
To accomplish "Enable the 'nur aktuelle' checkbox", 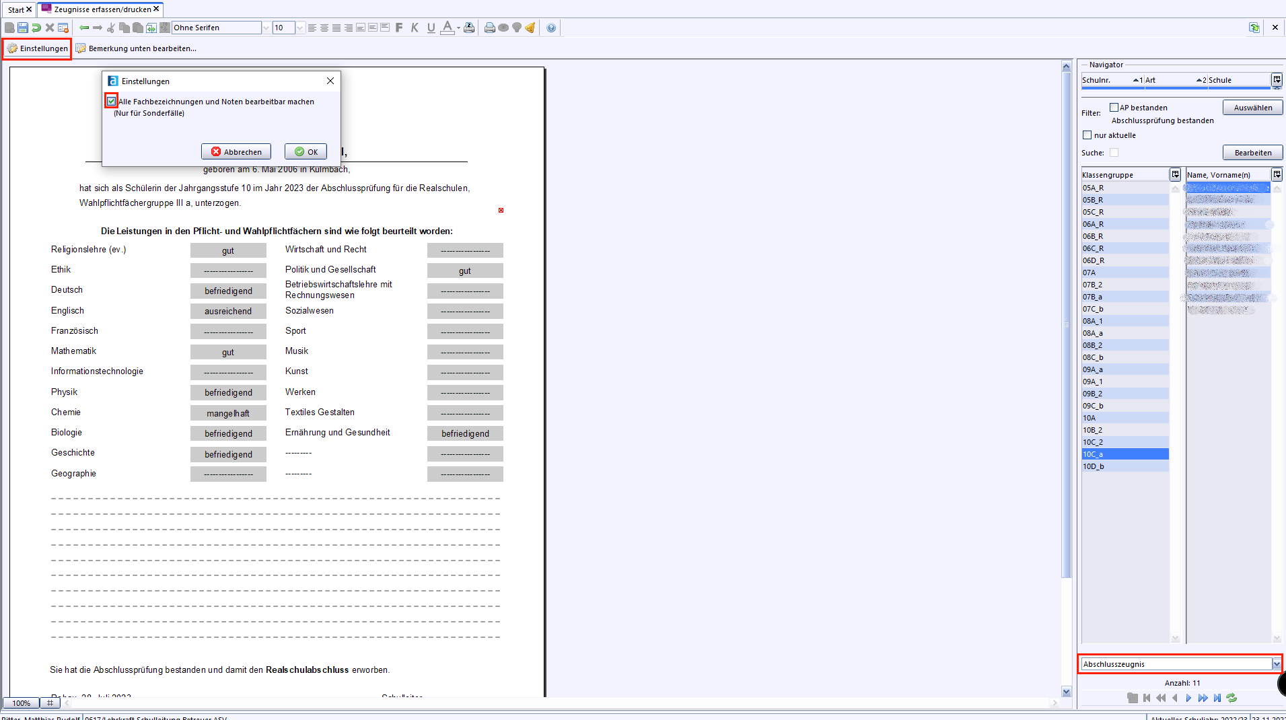I will tap(1087, 135).
